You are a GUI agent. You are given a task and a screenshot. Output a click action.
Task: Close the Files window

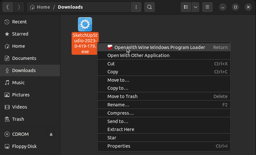[248, 7]
